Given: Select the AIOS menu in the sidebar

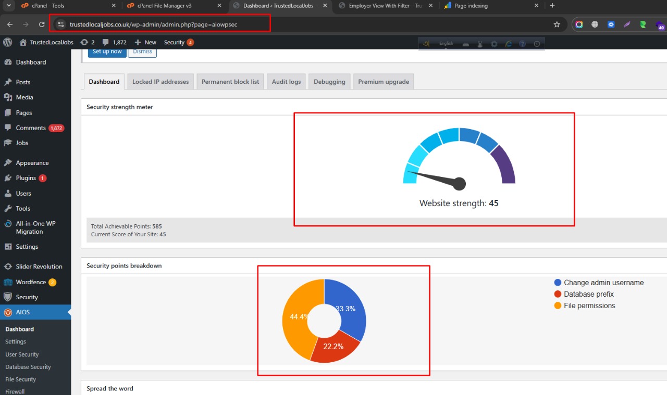Looking at the screenshot, I should click(35, 312).
